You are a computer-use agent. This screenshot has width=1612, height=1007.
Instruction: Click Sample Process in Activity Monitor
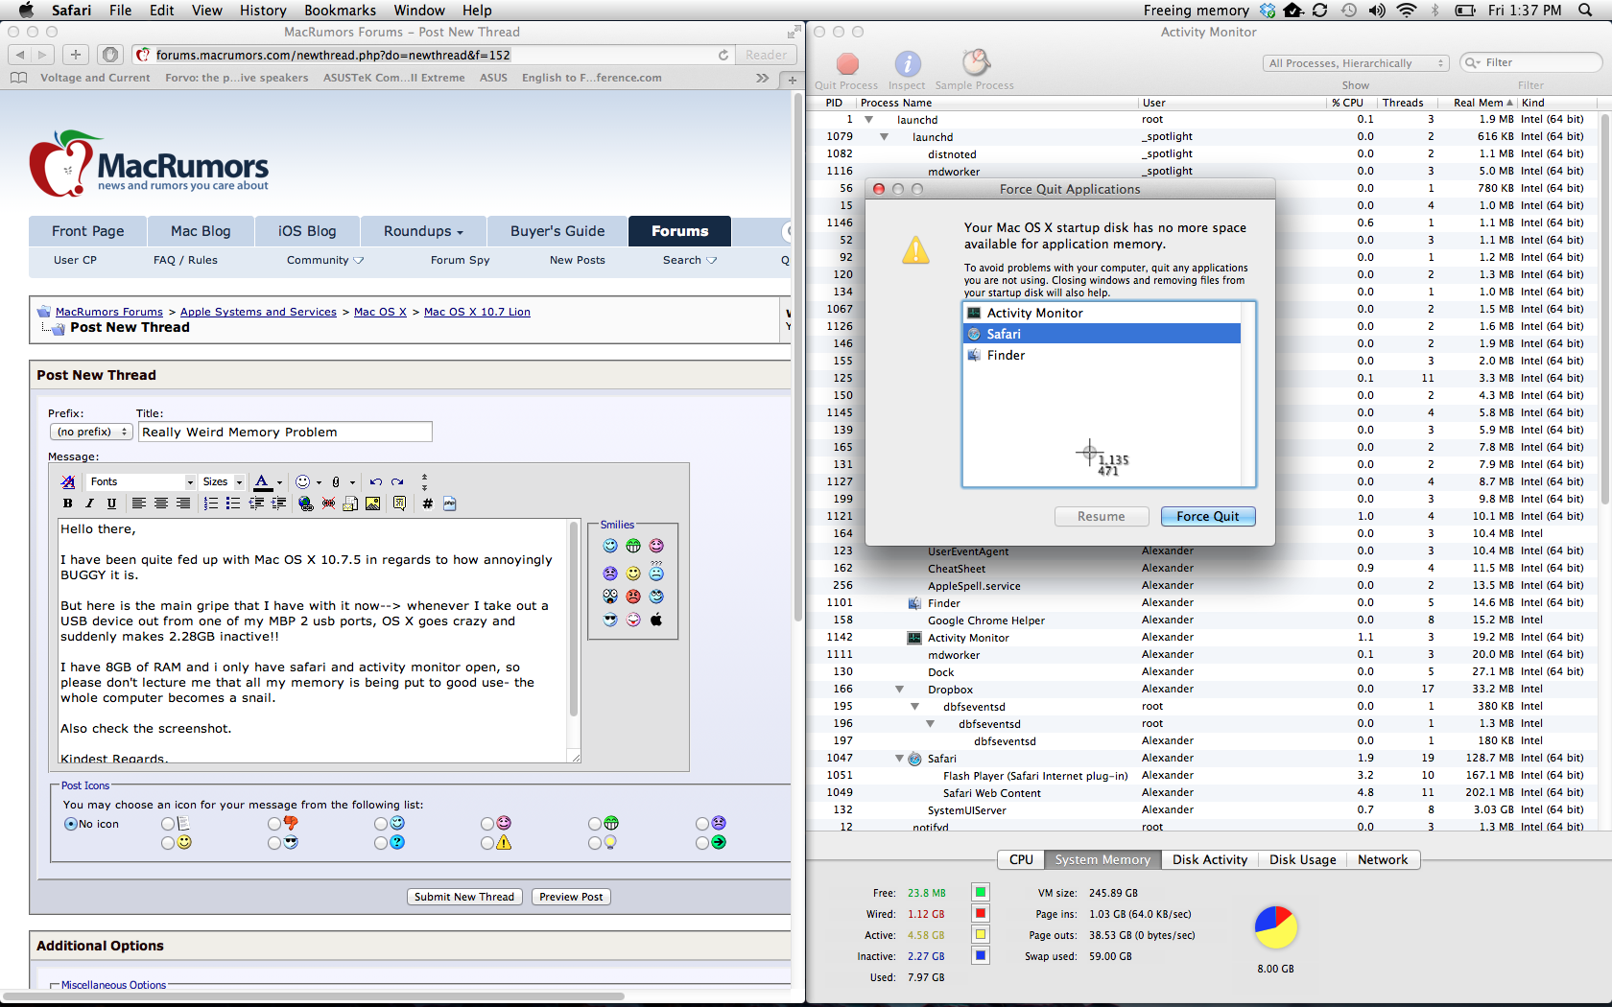[975, 71]
